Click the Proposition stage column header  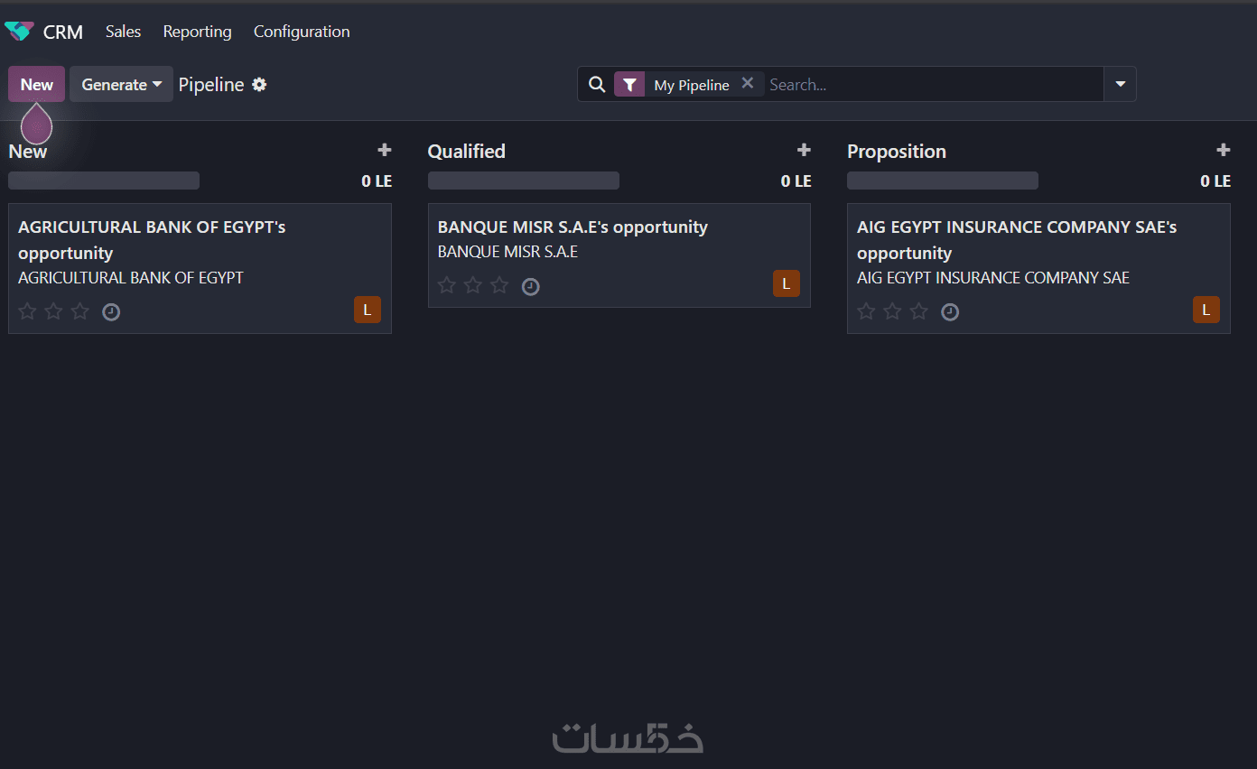tap(897, 151)
